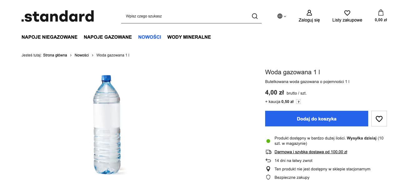Add product to wishlist with heart button
Viewport: 411px width, 191px height.
point(379,119)
